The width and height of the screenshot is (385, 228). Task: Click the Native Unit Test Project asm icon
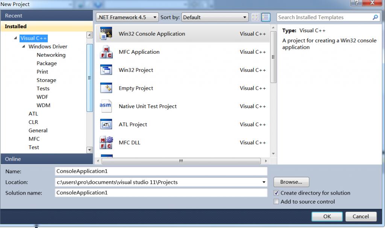click(x=106, y=106)
